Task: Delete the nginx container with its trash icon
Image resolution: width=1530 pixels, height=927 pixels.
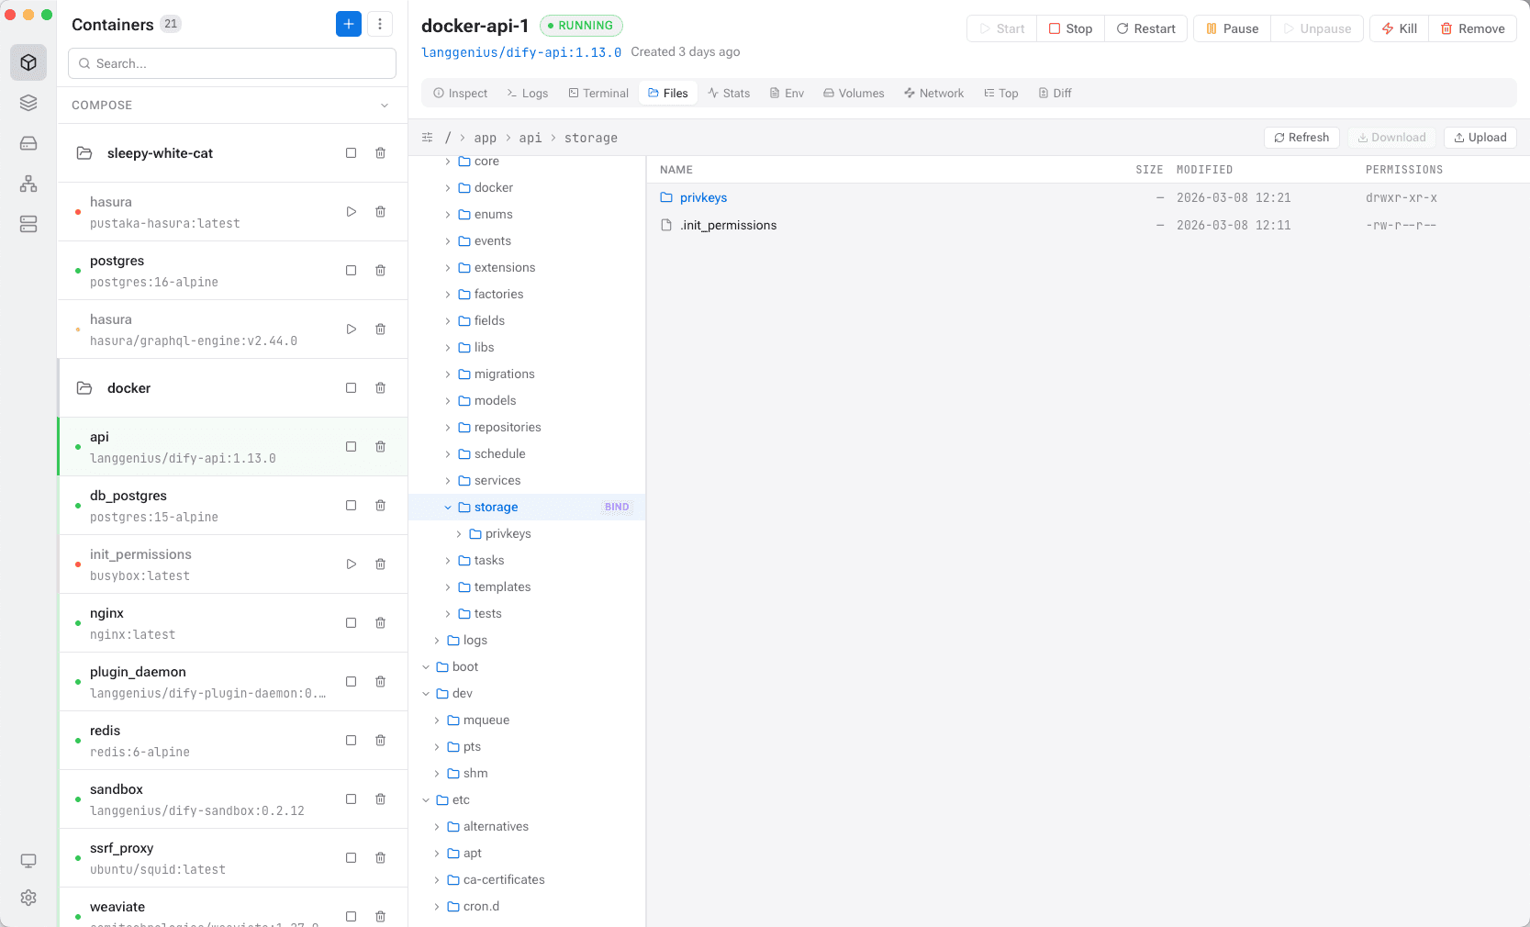Action: tap(380, 622)
